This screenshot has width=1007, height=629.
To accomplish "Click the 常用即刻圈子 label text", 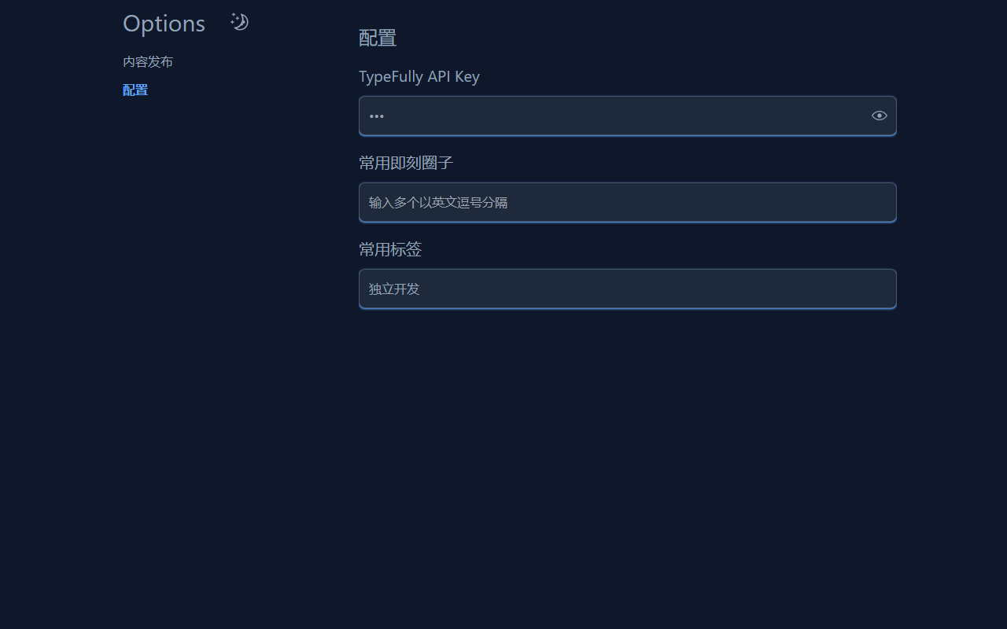I will click(x=406, y=163).
